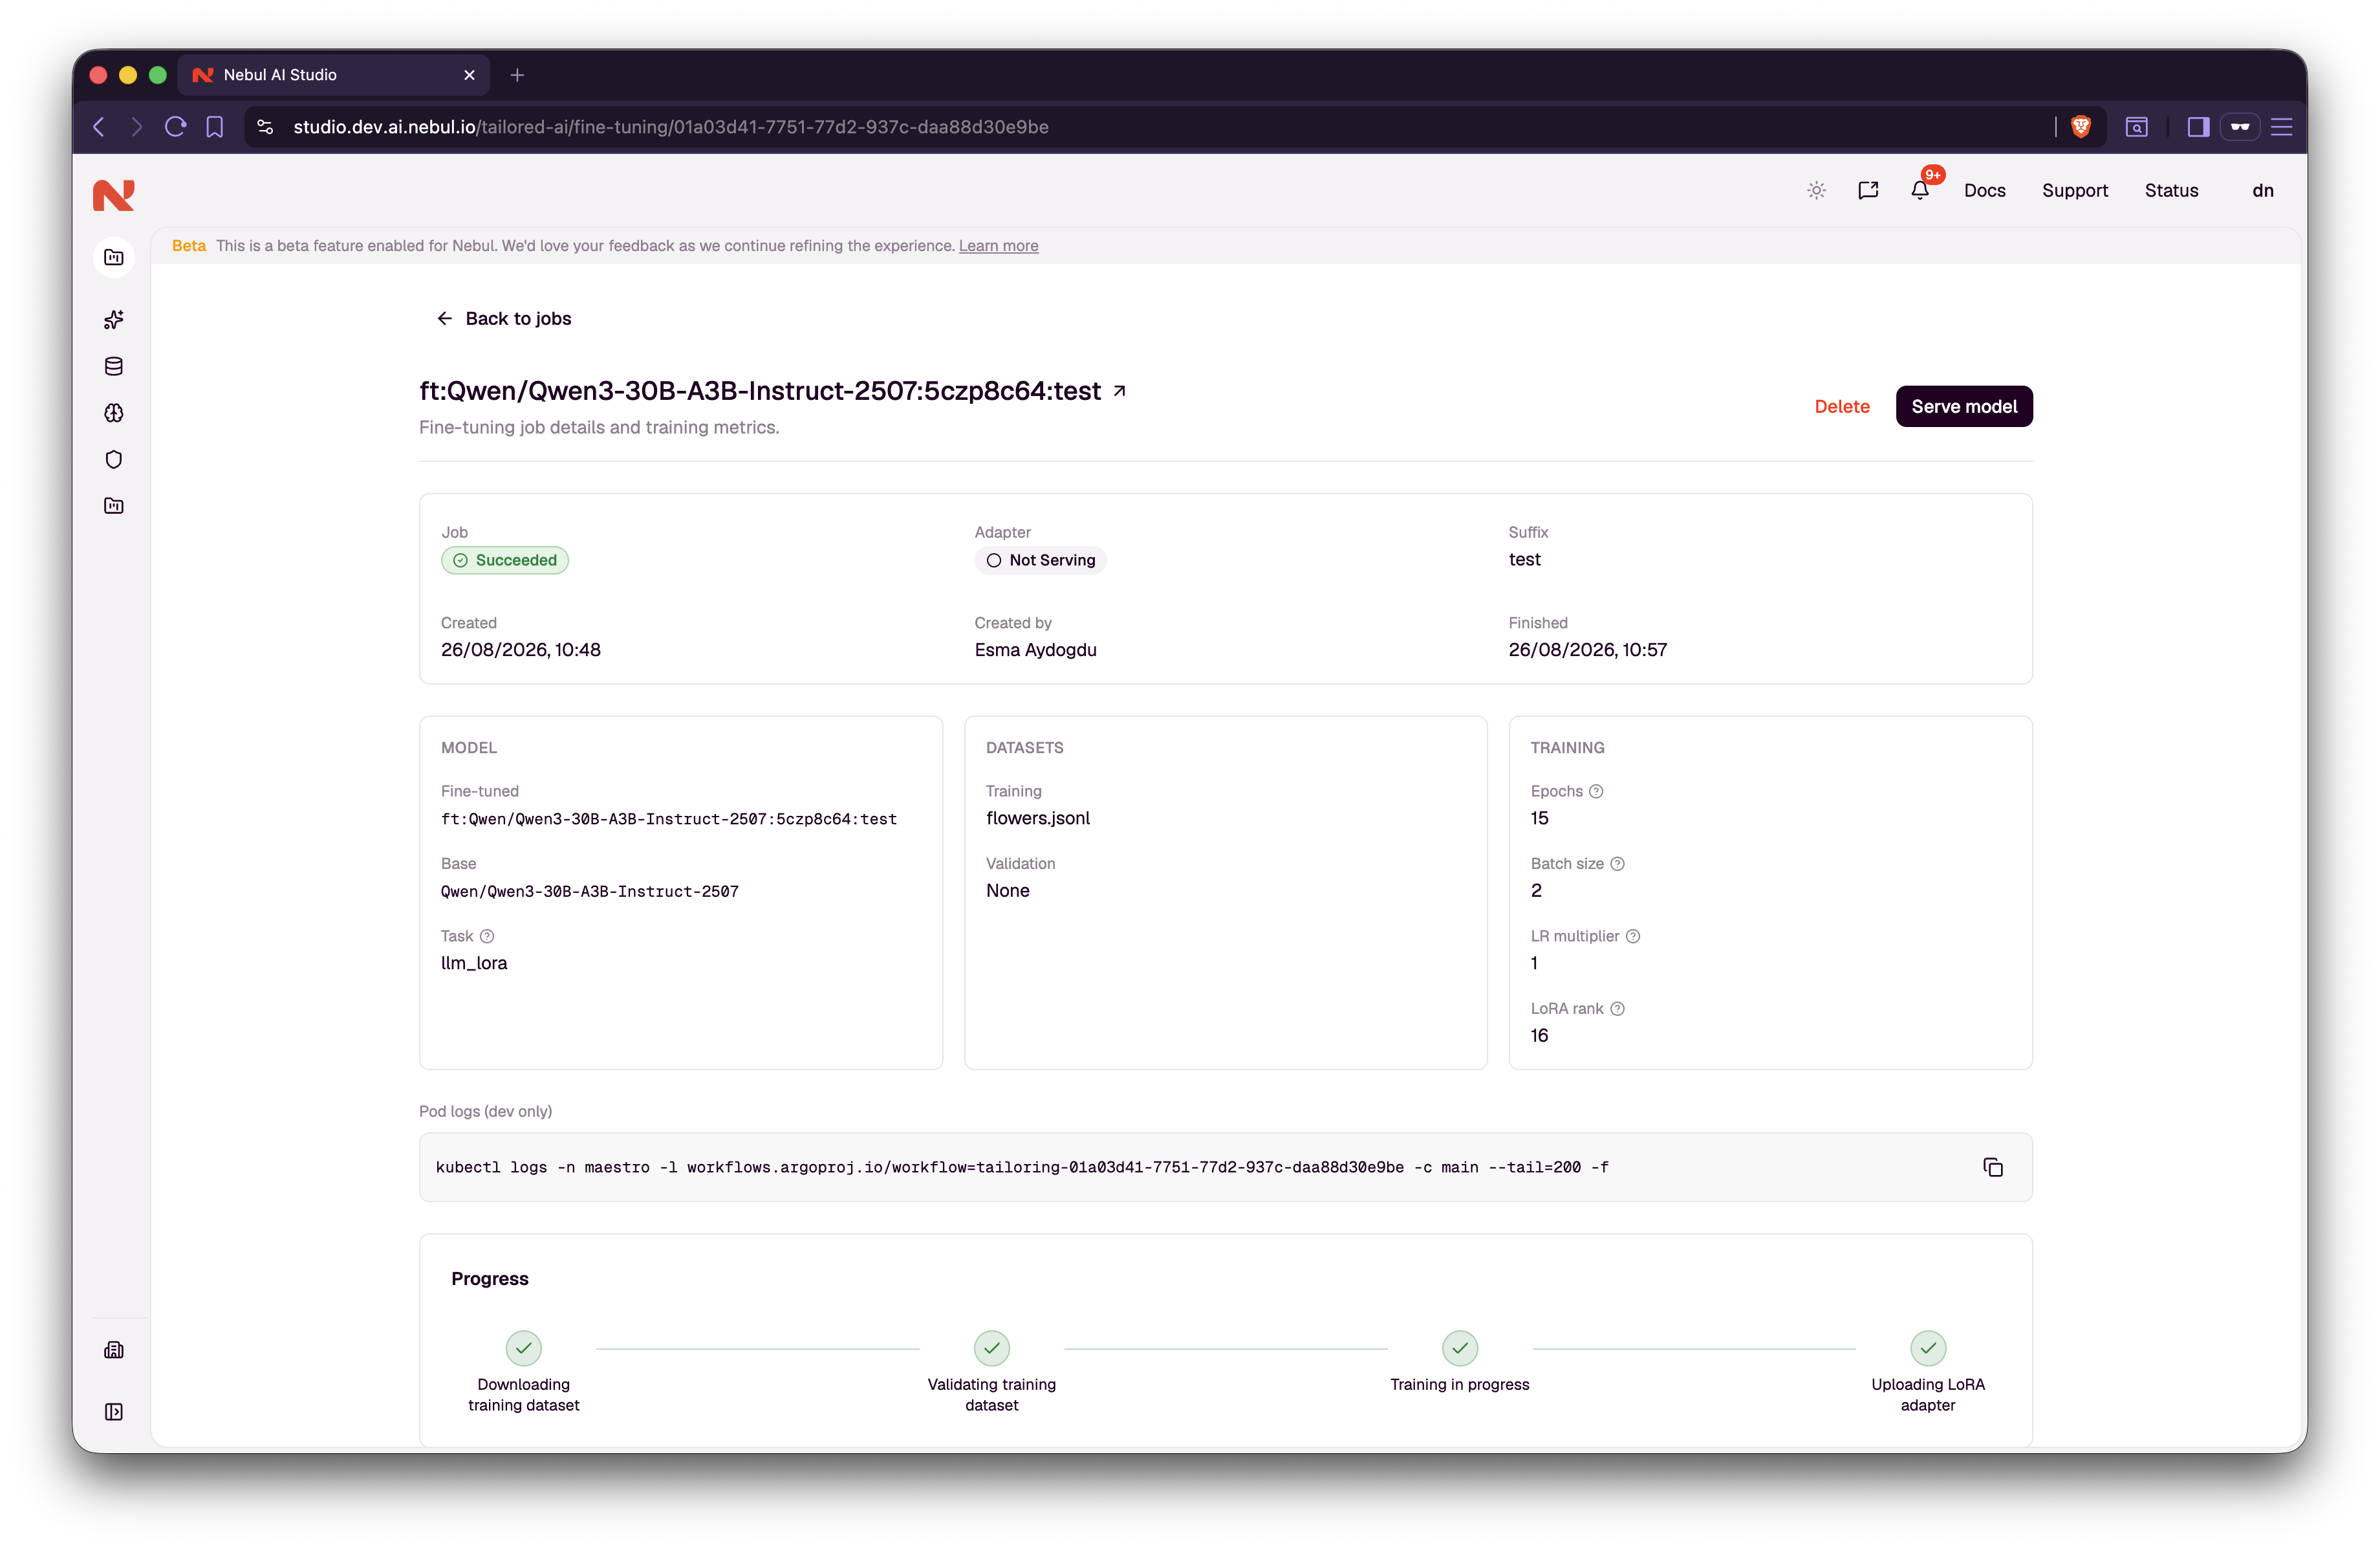Open Docs in top navigation
This screenshot has height=1549, width=2380.
tap(1984, 190)
